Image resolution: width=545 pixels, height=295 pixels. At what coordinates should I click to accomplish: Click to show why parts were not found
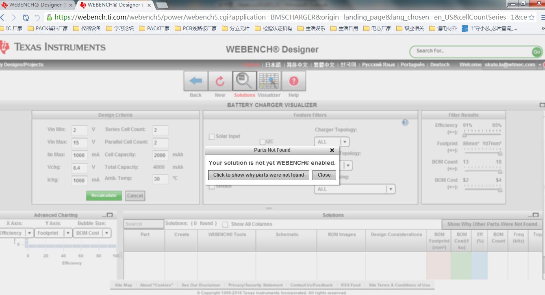tap(258, 175)
